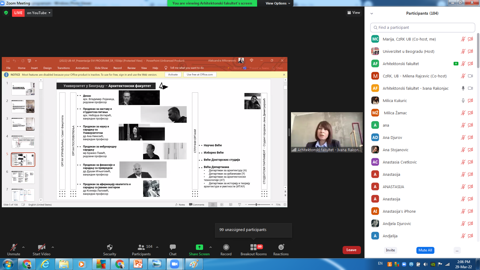Click the green Share Screen icon
This screenshot has height=270, width=480.
click(199, 247)
